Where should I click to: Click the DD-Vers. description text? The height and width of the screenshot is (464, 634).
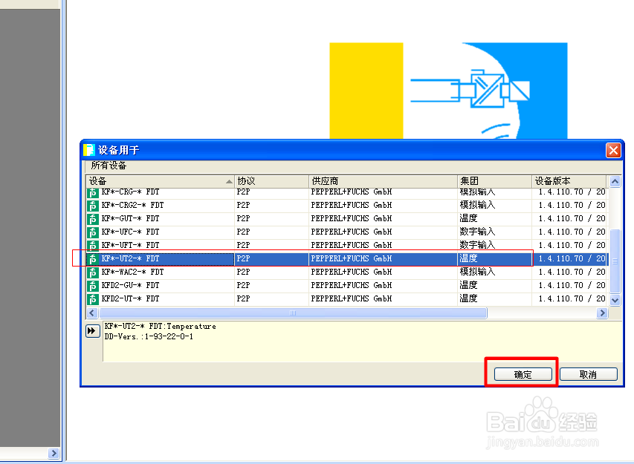coord(149,337)
